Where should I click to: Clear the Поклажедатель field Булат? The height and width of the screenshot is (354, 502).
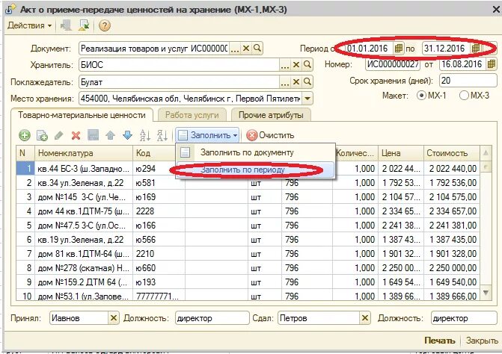[x=296, y=82]
